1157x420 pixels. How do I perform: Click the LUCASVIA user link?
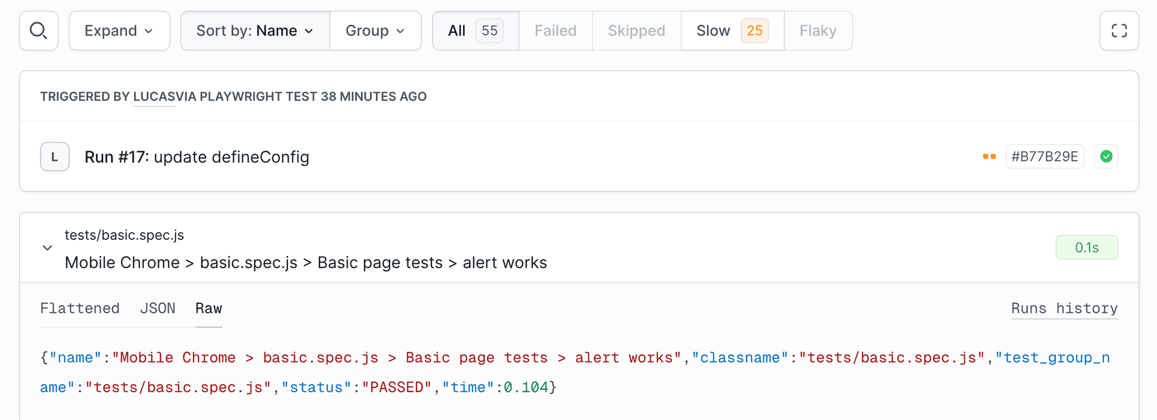coord(154,97)
